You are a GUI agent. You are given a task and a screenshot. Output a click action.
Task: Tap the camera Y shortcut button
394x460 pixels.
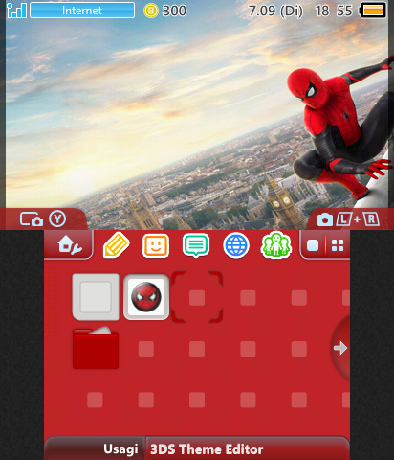[43, 219]
